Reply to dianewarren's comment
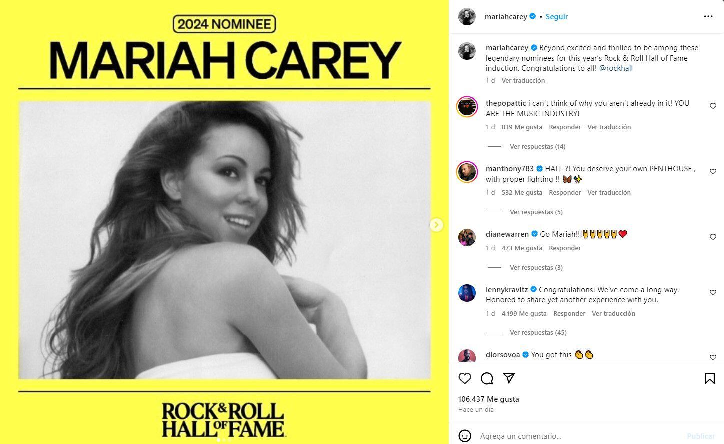 (x=565, y=248)
